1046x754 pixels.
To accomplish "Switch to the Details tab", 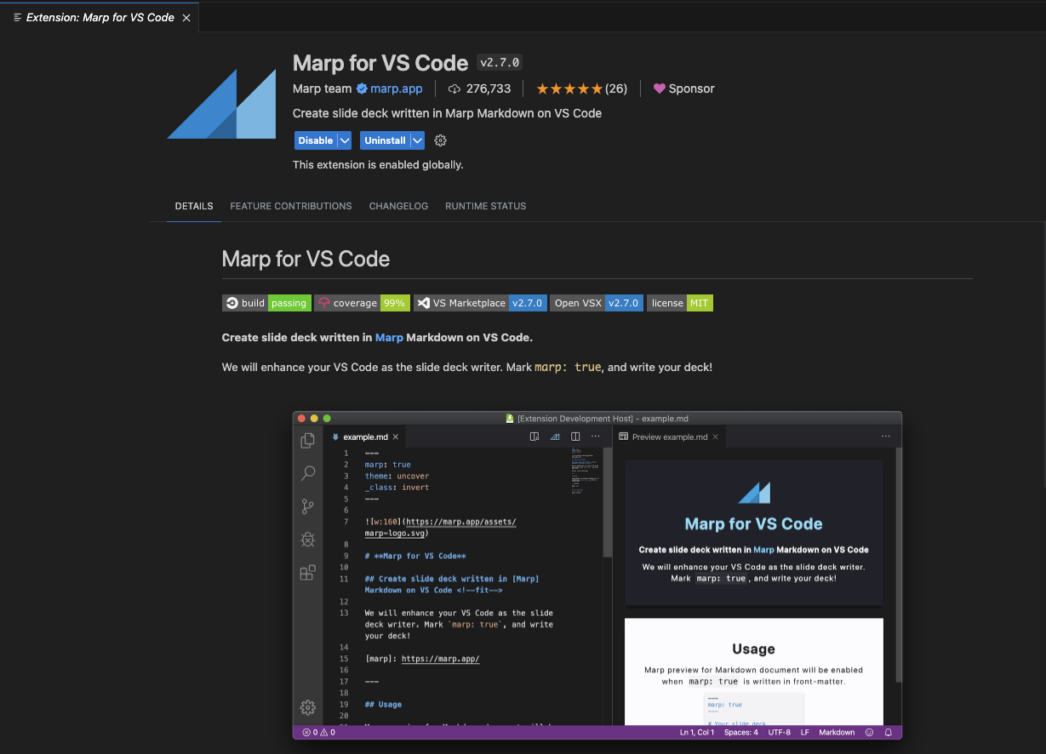I will pyautogui.click(x=194, y=206).
